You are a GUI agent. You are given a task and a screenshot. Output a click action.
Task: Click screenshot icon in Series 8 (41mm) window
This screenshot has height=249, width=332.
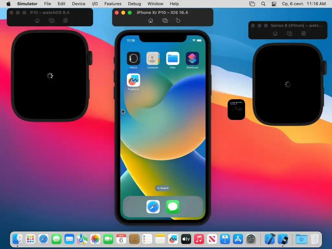(290, 33)
